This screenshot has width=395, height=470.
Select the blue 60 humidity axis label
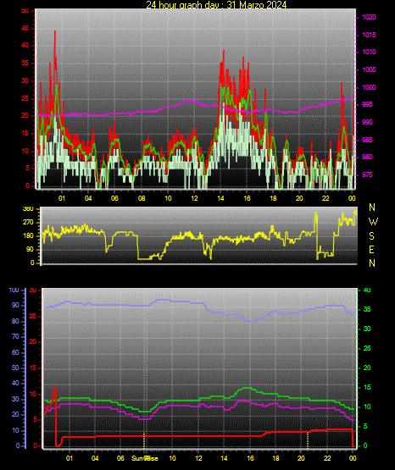pos(15,352)
